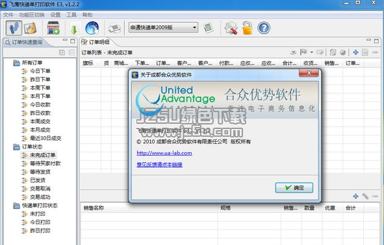Close the 关于成都合众优势软件 dialog
384x245 pixels.
[309, 73]
